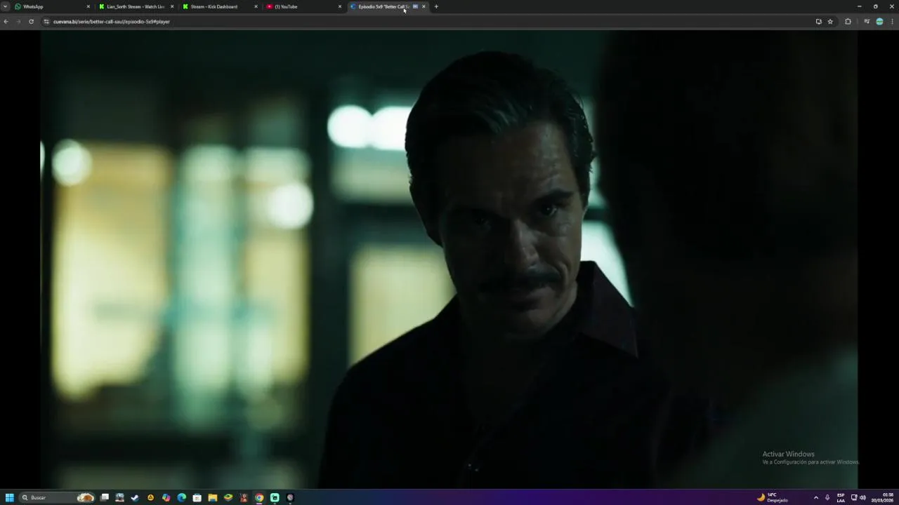
Task: Open Steam from the taskbar
Action: [135, 497]
